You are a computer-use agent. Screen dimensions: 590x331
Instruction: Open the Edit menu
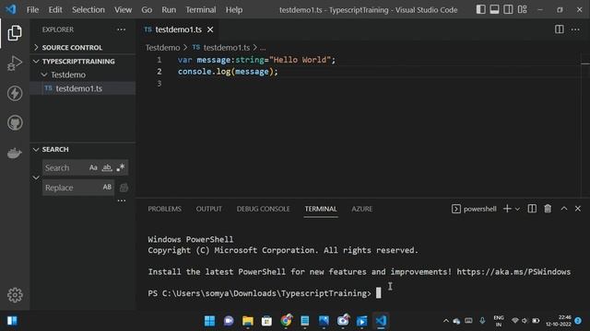tap(55, 10)
